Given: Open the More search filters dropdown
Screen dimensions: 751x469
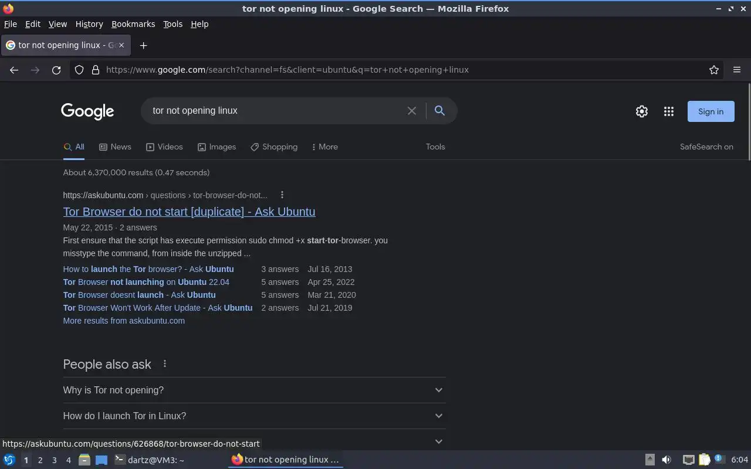Looking at the screenshot, I should pos(324,147).
